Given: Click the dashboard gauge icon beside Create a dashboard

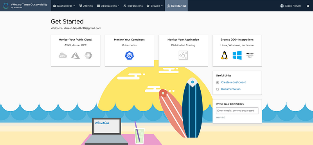Looking at the screenshot, I should (x=218, y=82).
